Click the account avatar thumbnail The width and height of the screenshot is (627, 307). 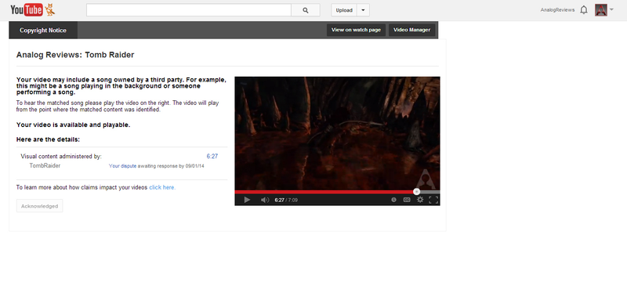click(x=601, y=10)
